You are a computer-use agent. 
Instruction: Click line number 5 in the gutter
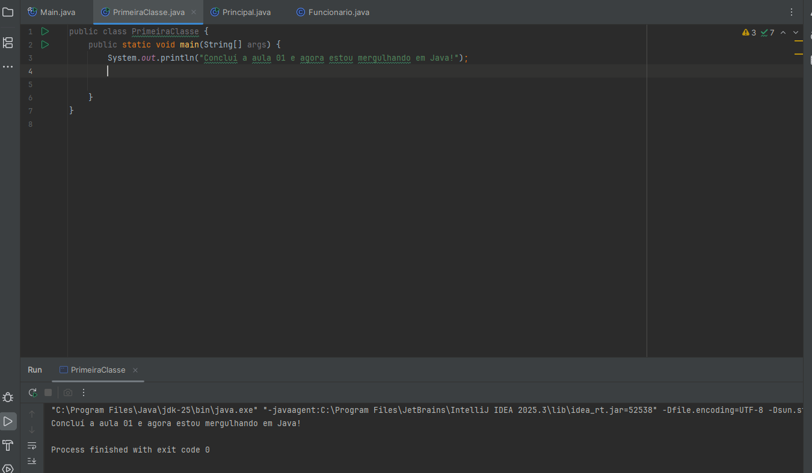[x=30, y=84]
